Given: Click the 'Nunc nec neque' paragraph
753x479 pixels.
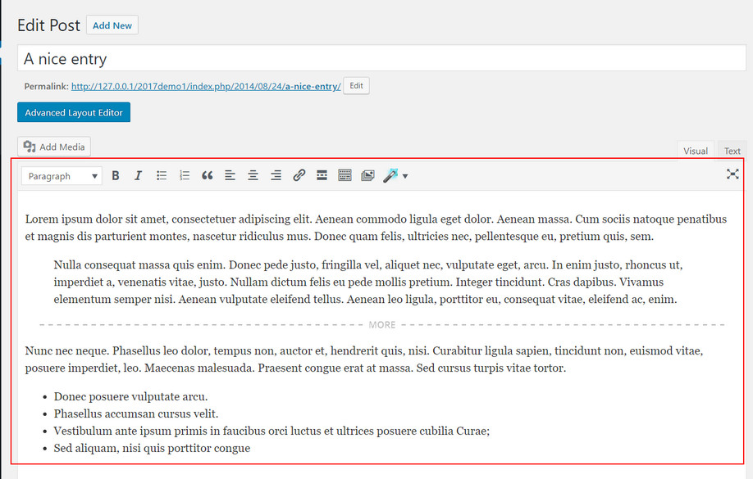Looking at the screenshot, I should click(364, 359).
